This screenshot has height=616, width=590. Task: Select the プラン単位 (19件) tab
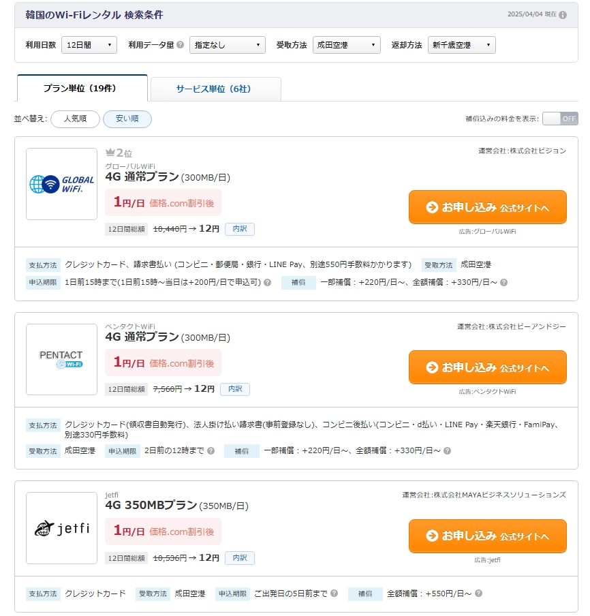tap(82, 89)
